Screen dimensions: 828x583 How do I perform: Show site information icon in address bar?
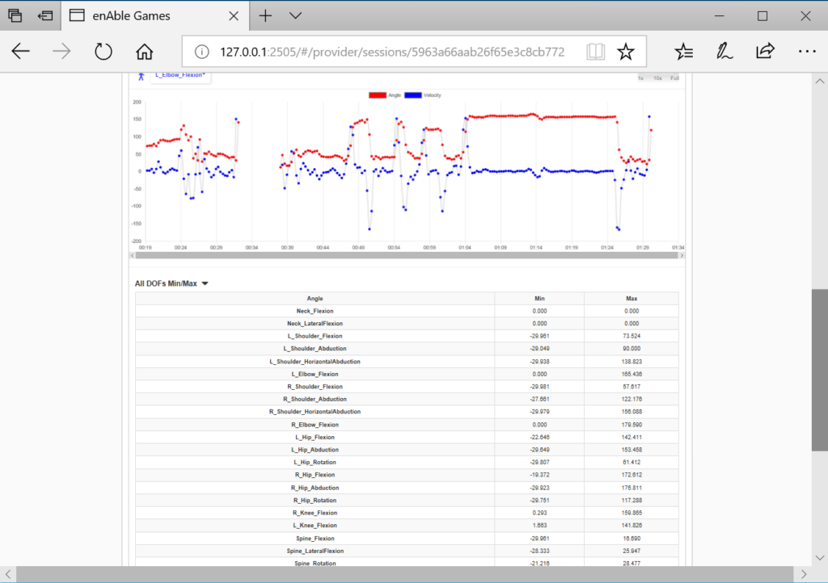tap(201, 52)
